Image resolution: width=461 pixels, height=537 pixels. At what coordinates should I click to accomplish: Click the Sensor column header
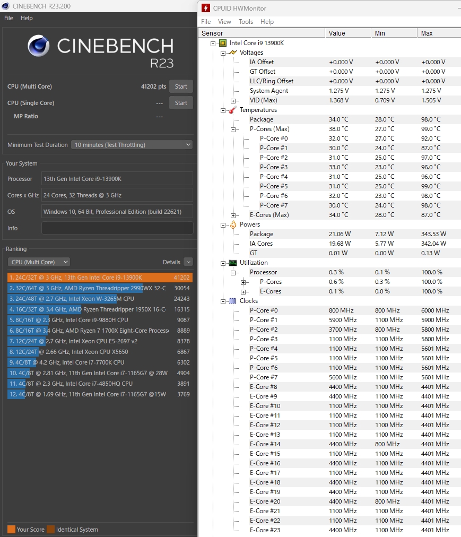pos(262,33)
